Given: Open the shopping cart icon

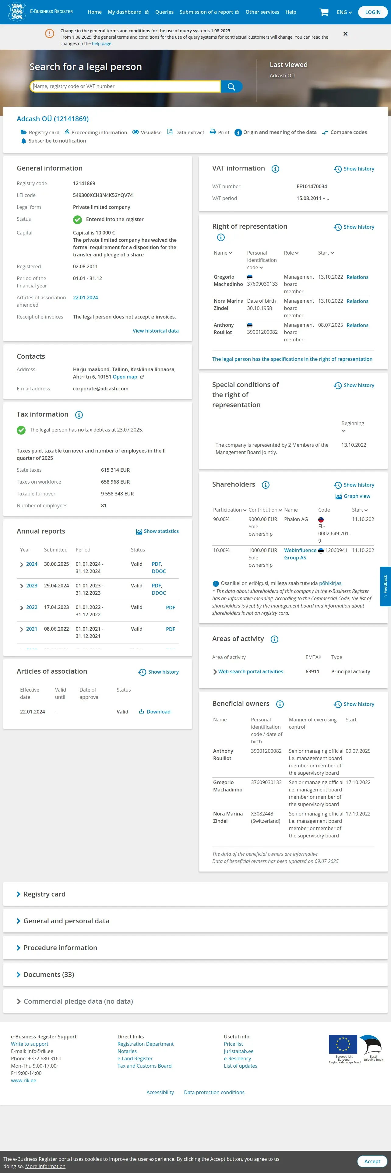Looking at the screenshot, I should [324, 12].
